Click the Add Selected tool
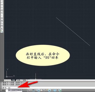 tap(2, 31)
